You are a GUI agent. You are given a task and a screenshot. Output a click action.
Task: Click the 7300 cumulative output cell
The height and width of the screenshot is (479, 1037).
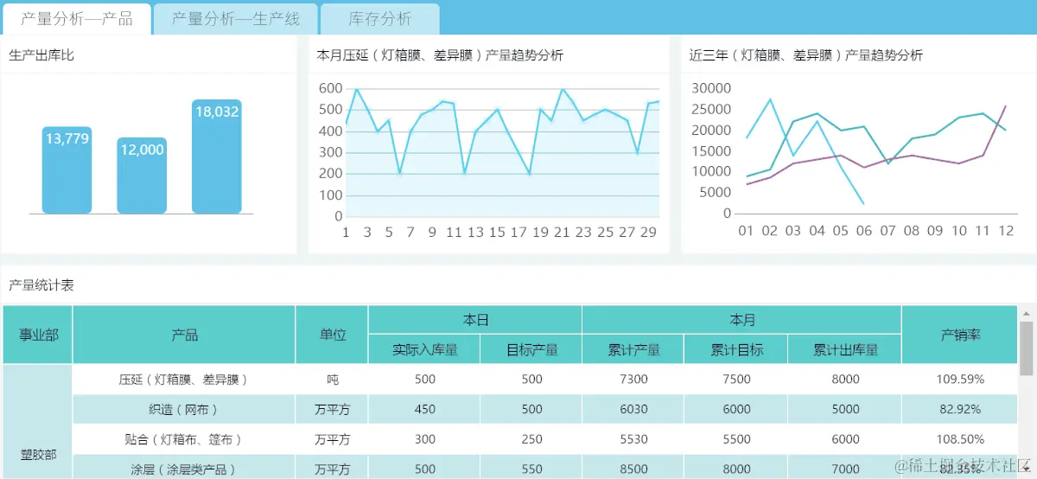coord(633,380)
